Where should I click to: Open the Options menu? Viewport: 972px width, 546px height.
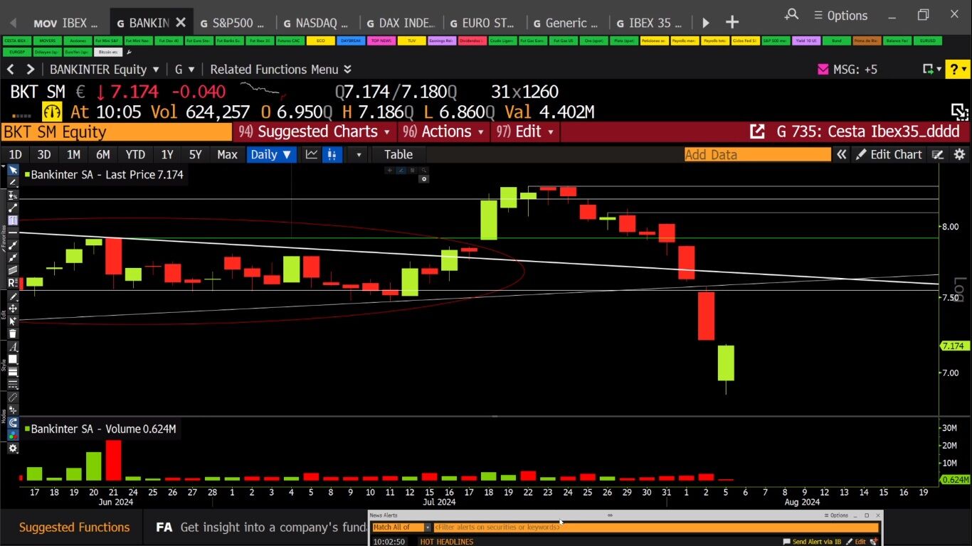pos(840,15)
